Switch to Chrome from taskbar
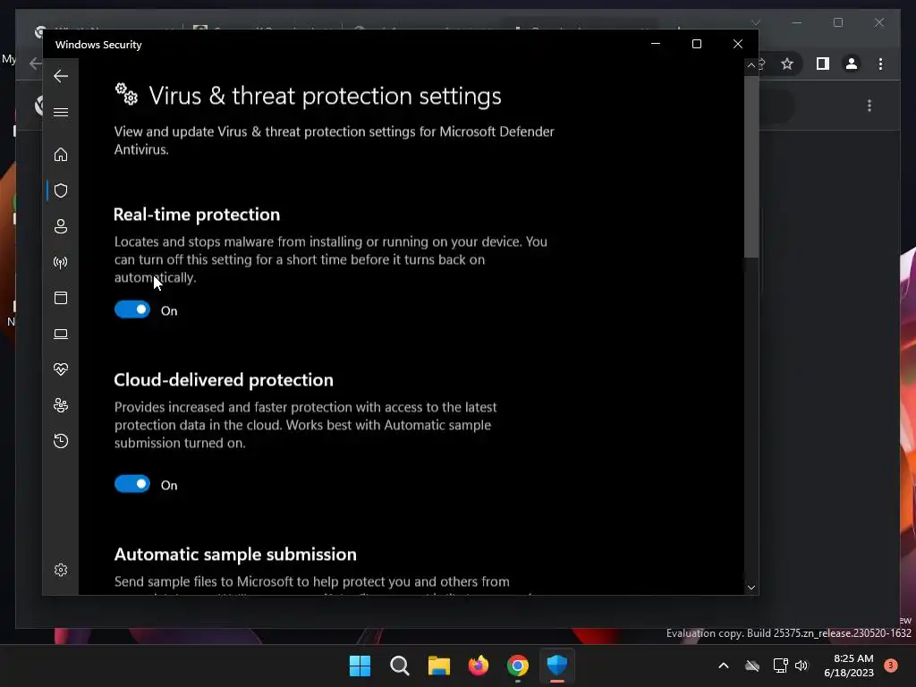This screenshot has height=687, width=916. [x=518, y=666]
